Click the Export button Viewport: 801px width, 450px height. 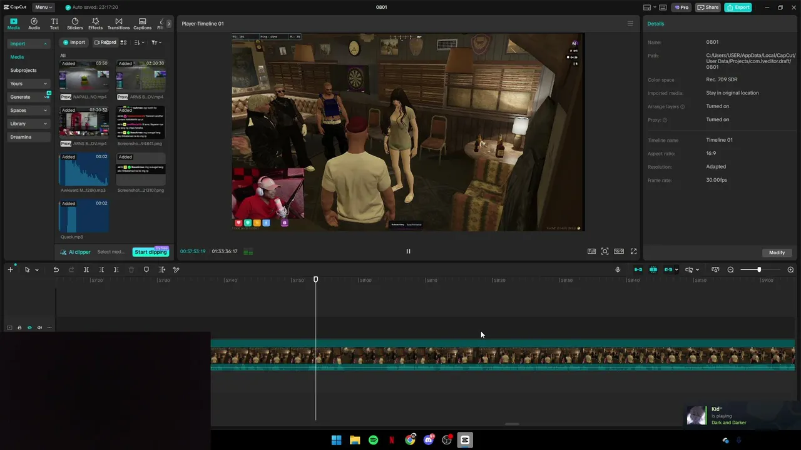point(738,7)
